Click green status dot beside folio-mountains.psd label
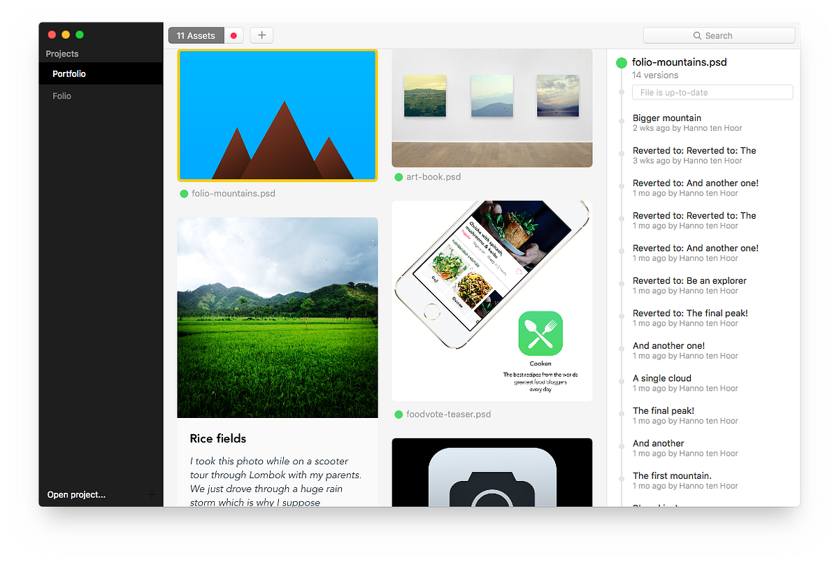This screenshot has width=839, height=562. pyautogui.click(x=185, y=194)
